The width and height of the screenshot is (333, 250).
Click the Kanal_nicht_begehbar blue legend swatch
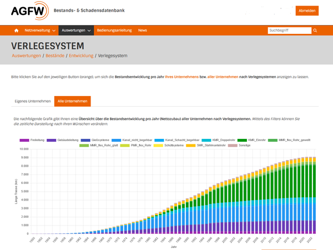tap(116, 141)
